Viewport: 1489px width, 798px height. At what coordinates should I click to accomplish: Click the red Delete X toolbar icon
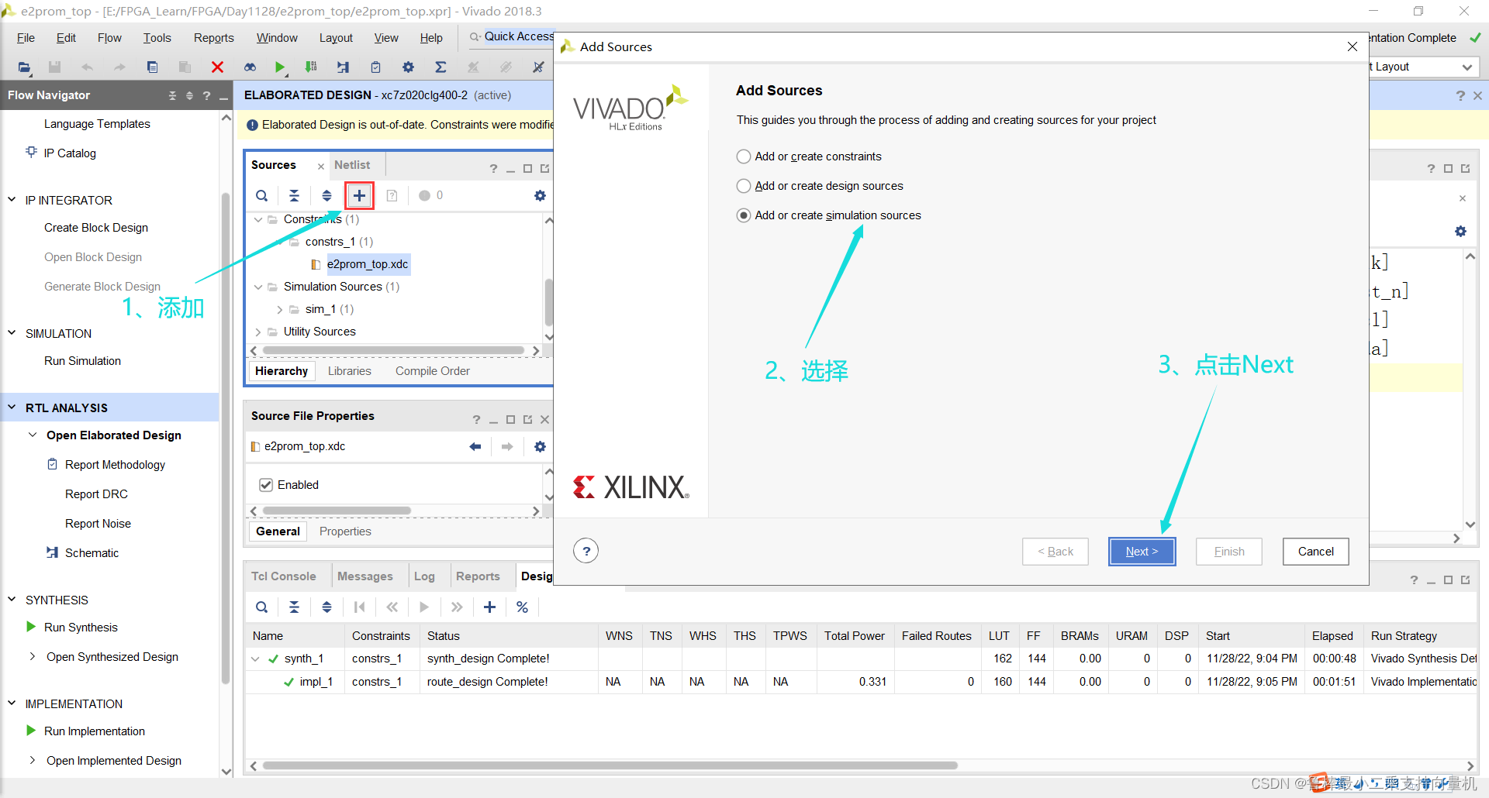click(x=217, y=67)
